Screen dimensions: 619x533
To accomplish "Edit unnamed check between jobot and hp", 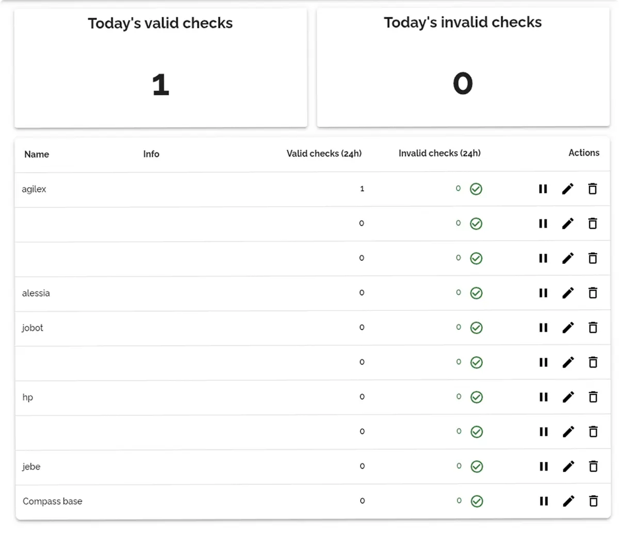I will [568, 362].
